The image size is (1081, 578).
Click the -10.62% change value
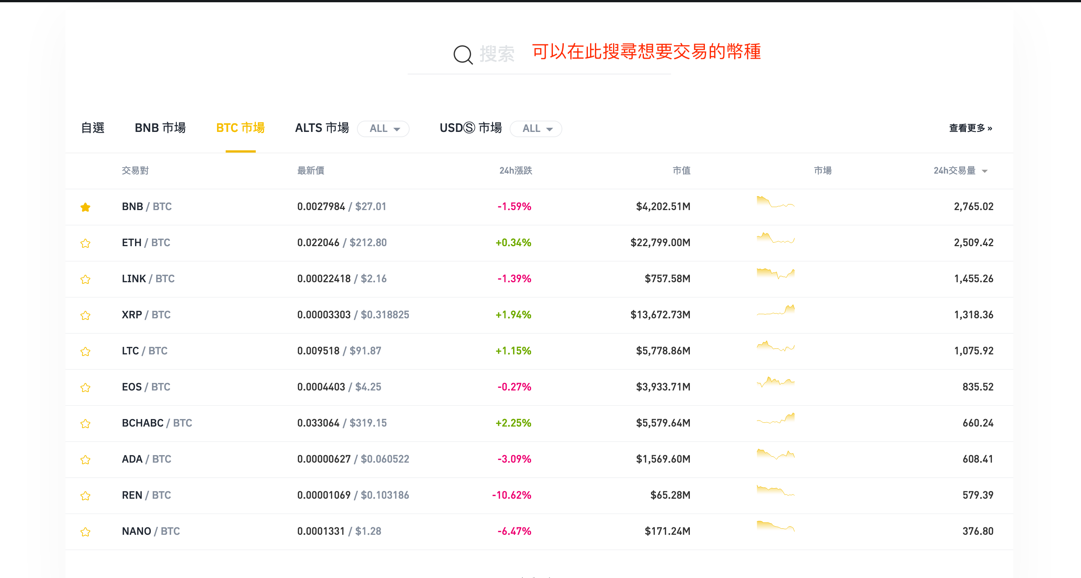(x=512, y=495)
